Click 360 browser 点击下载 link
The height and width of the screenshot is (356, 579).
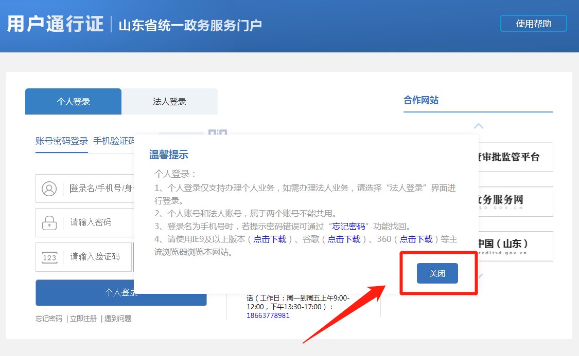tap(416, 239)
